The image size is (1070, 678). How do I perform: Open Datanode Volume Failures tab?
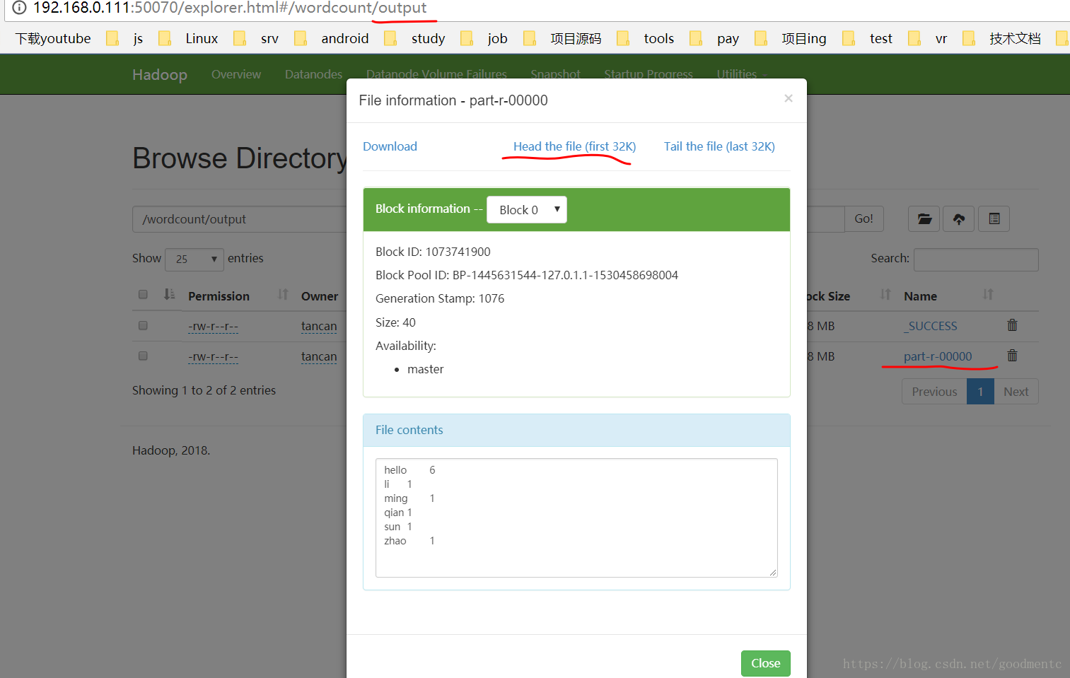[436, 74]
